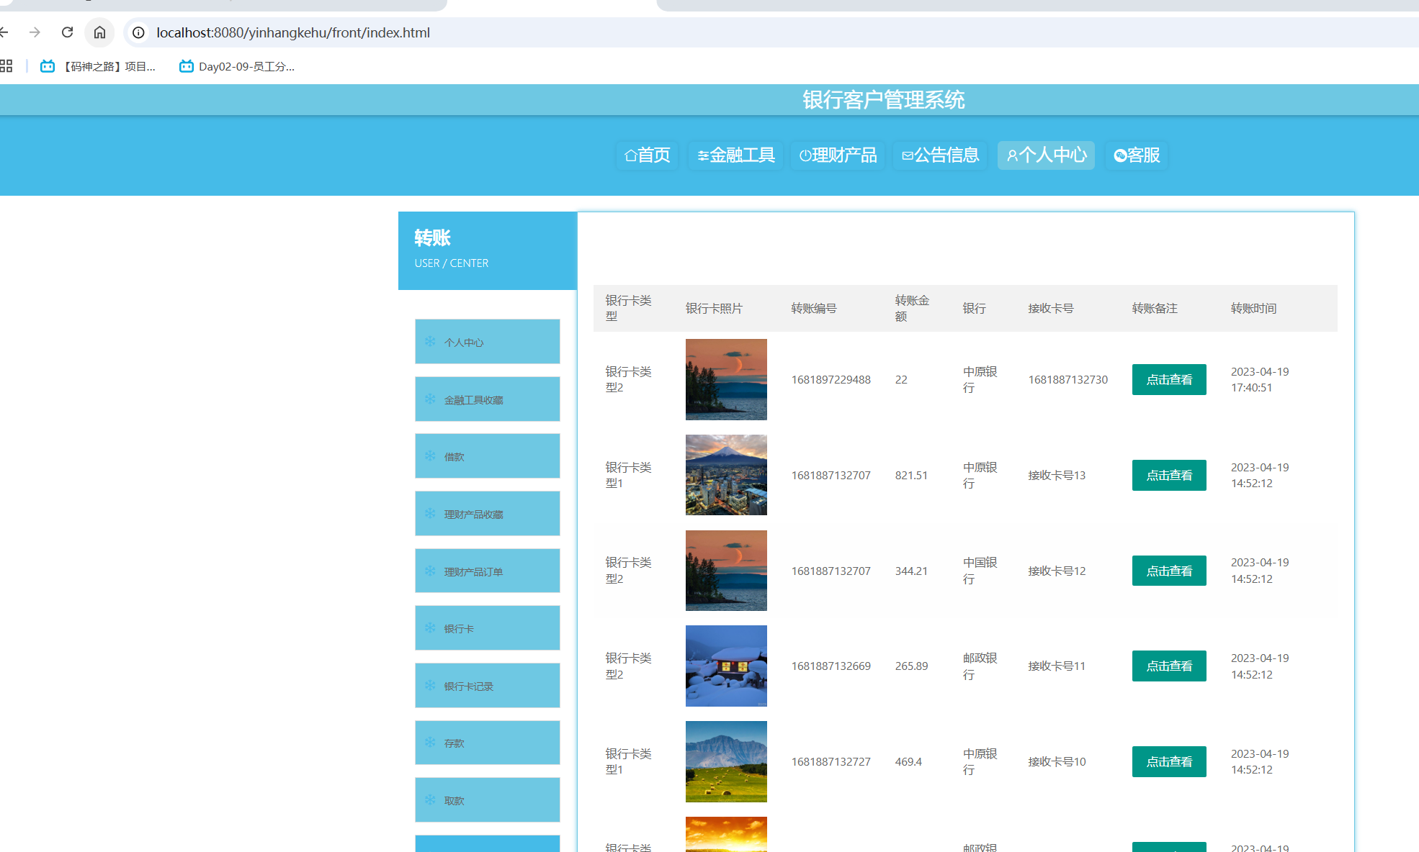Click the 接收卡号11 cell
The height and width of the screenshot is (852, 1419).
1057,666
